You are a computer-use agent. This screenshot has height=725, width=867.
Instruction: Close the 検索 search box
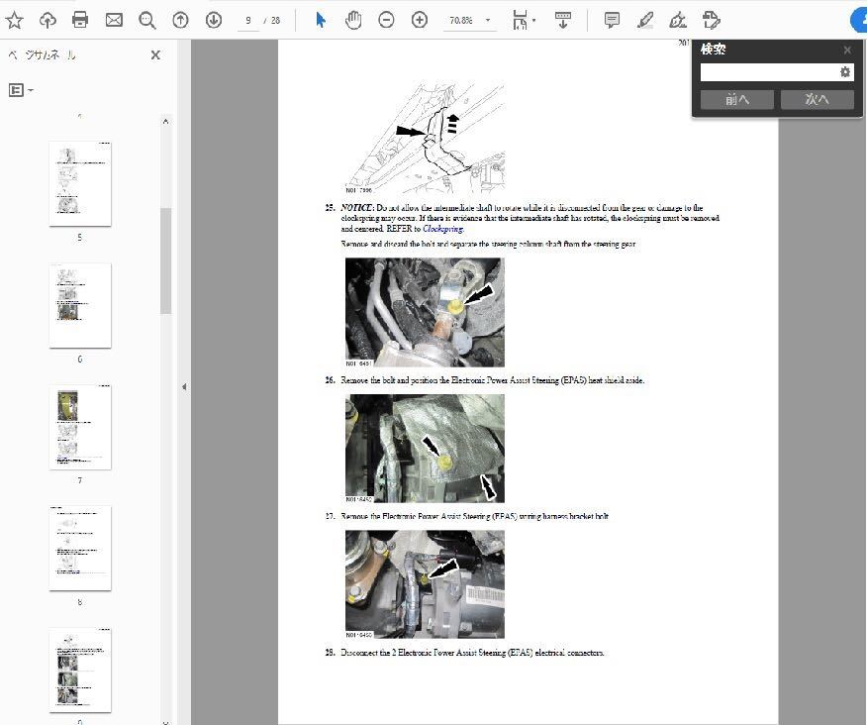[x=847, y=50]
